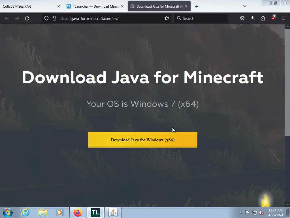
Task: Open the Firefox hamburger menu
Action: point(283,18)
